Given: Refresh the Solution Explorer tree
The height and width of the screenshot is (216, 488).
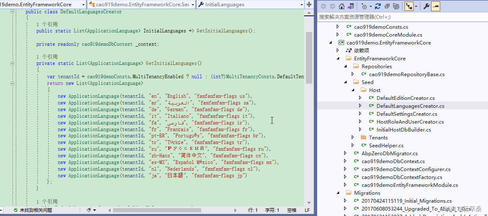Looking at the screenshot, I should click(377, 6).
